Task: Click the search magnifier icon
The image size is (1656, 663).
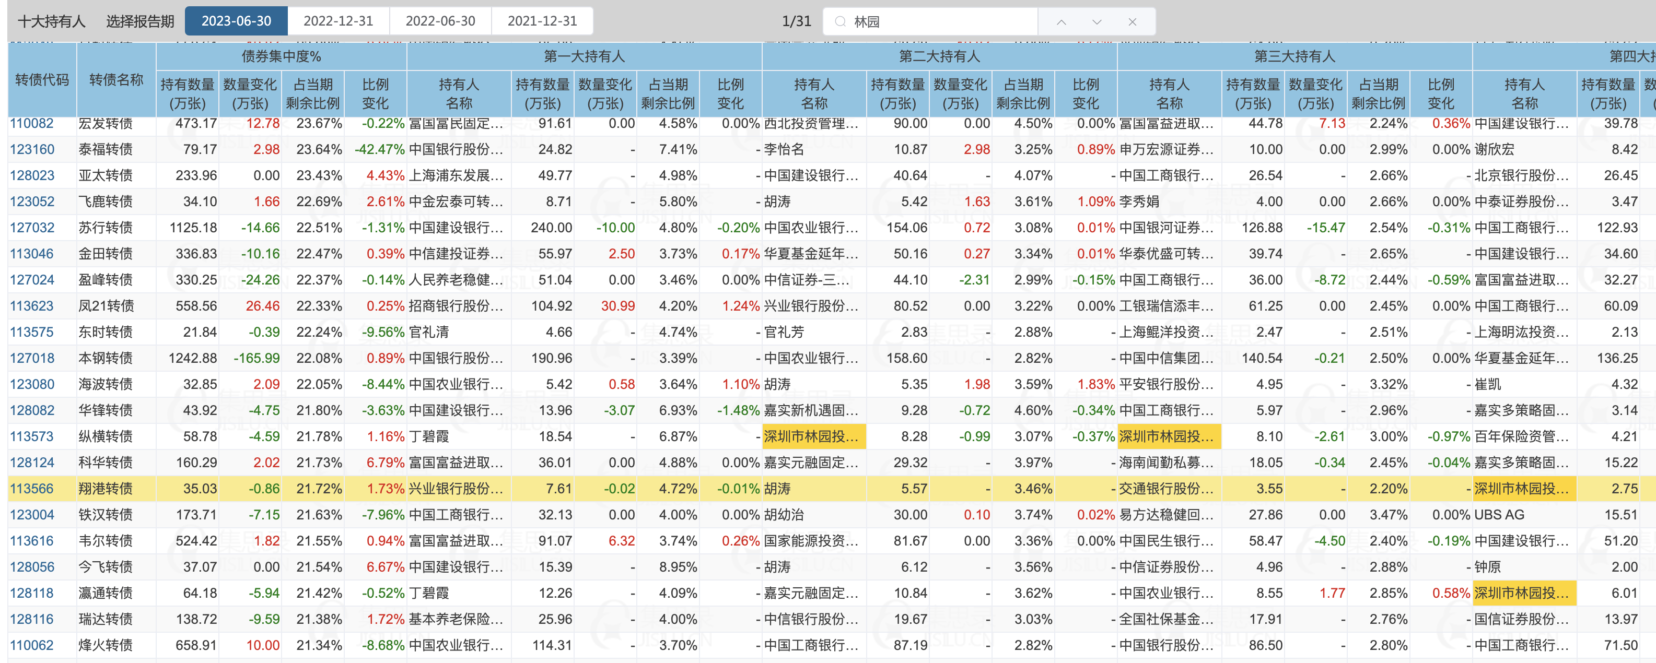Action: coord(839,22)
